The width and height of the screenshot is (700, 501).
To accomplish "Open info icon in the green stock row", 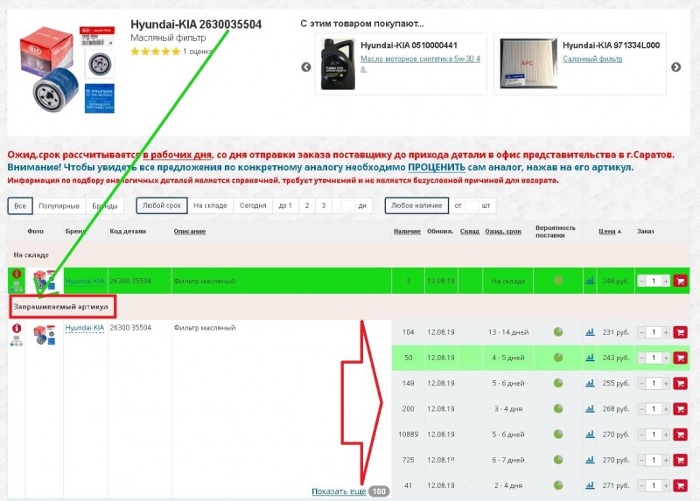I will (17, 274).
